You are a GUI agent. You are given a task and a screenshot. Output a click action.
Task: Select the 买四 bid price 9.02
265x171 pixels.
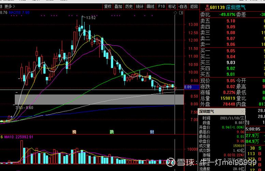coord(231,68)
